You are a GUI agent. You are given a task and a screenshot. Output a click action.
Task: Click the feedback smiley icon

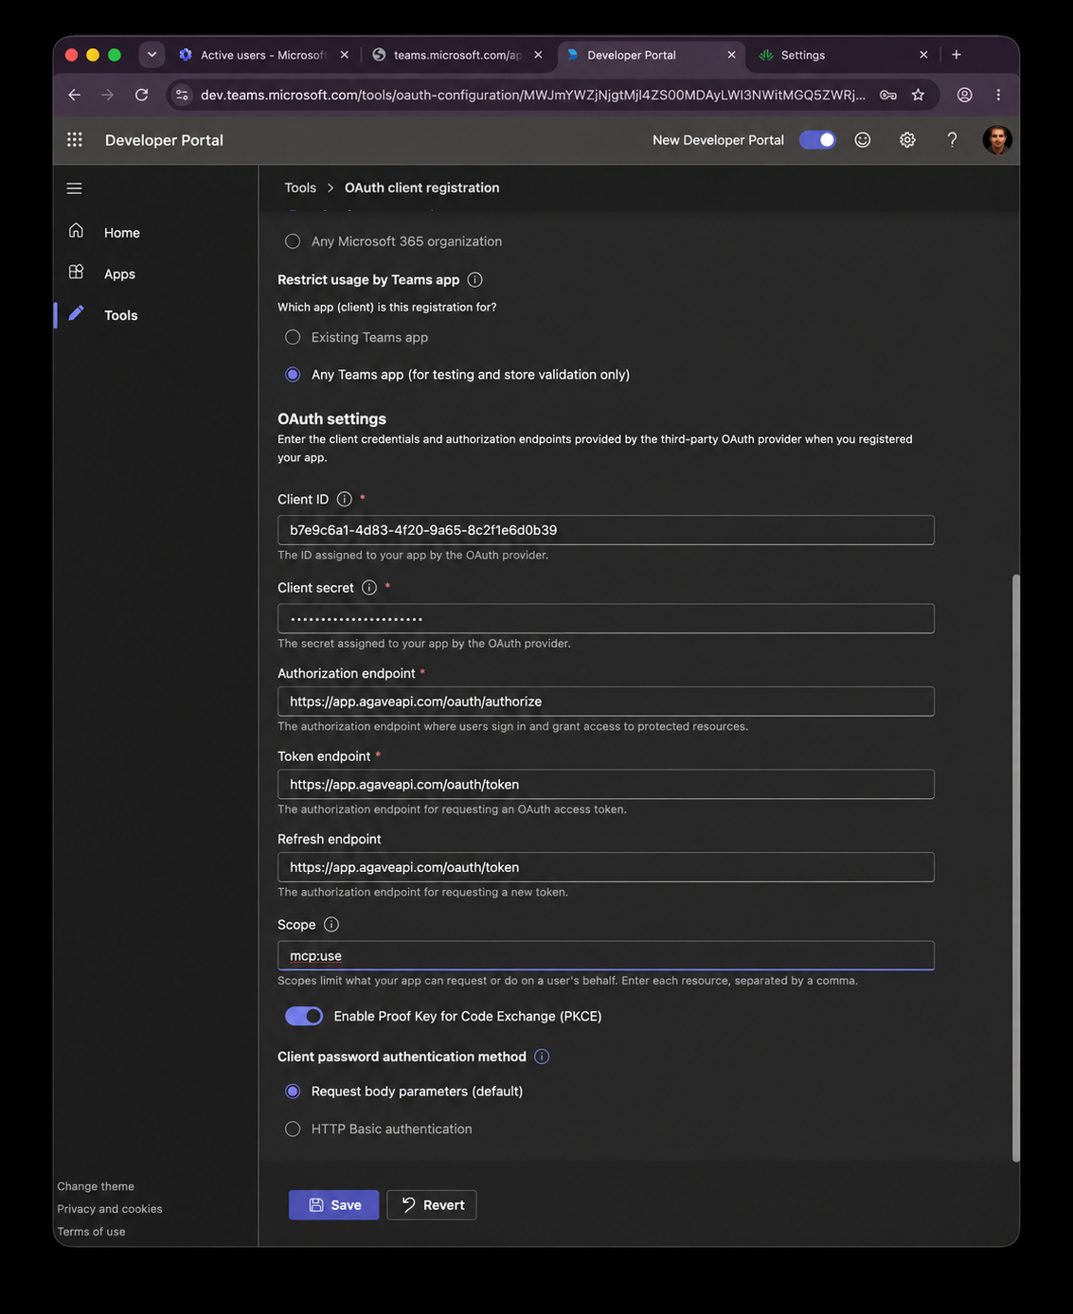point(863,140)
